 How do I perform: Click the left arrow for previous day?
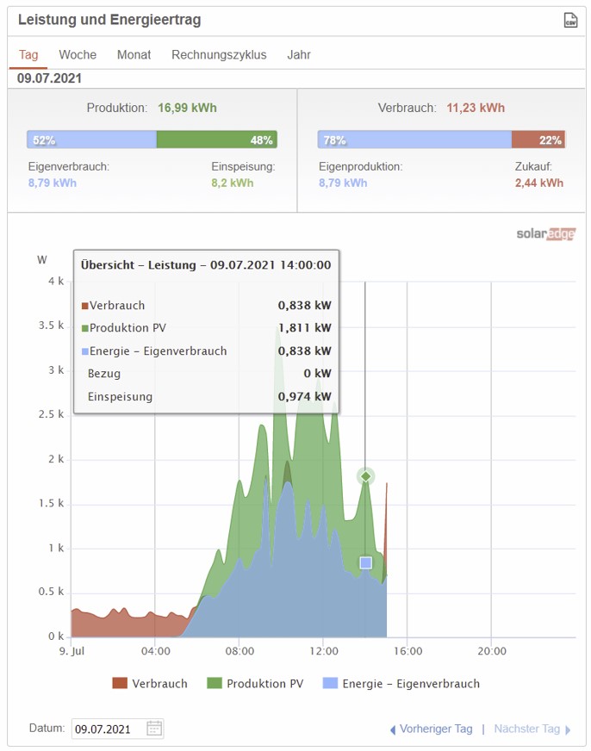pyautogui.click(x=393, y=729)
